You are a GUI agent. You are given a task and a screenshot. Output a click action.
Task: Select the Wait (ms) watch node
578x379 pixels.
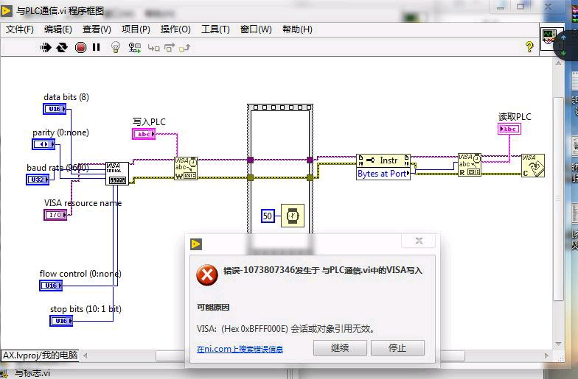[293, 216]
